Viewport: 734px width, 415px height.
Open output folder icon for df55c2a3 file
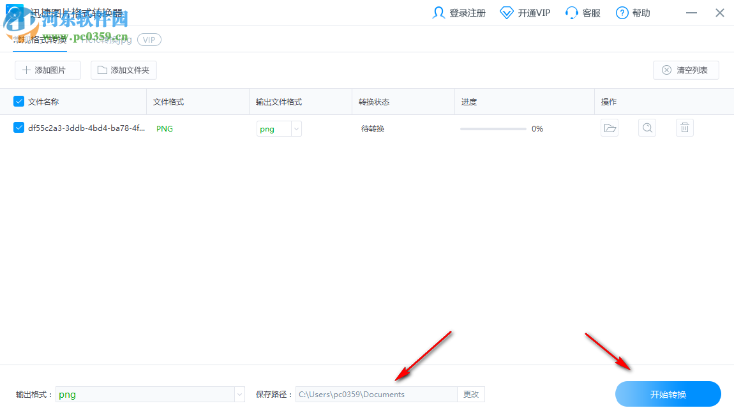(610, 128)
